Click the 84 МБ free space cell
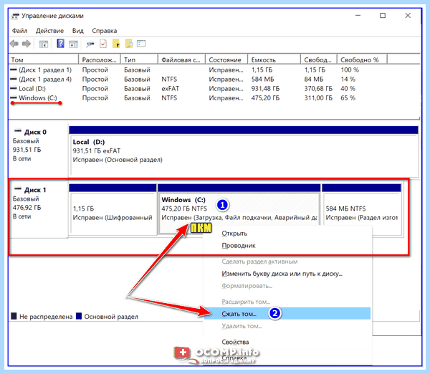This screenshot has width=430, height=374. 313,80
